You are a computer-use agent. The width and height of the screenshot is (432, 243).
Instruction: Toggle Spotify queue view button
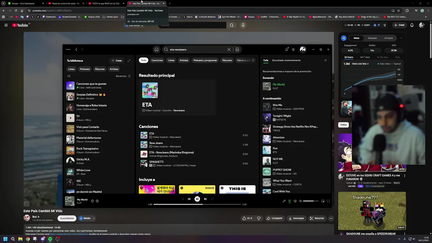click(x=290, y=201)
